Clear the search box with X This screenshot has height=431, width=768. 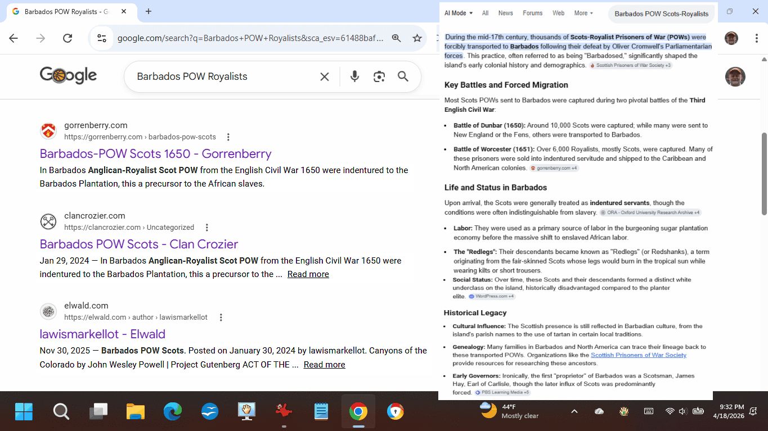325,76
